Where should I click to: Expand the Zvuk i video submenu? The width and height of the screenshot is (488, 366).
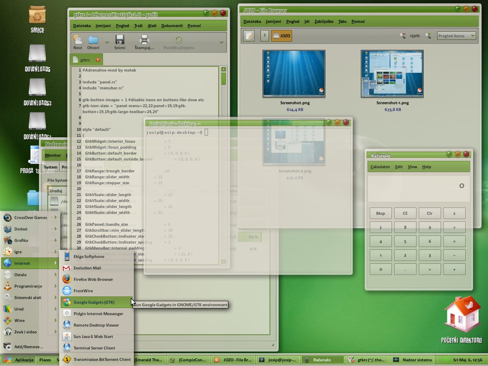(x=30, y=332)
